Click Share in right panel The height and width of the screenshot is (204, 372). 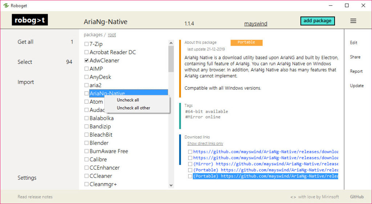(355, 57)
